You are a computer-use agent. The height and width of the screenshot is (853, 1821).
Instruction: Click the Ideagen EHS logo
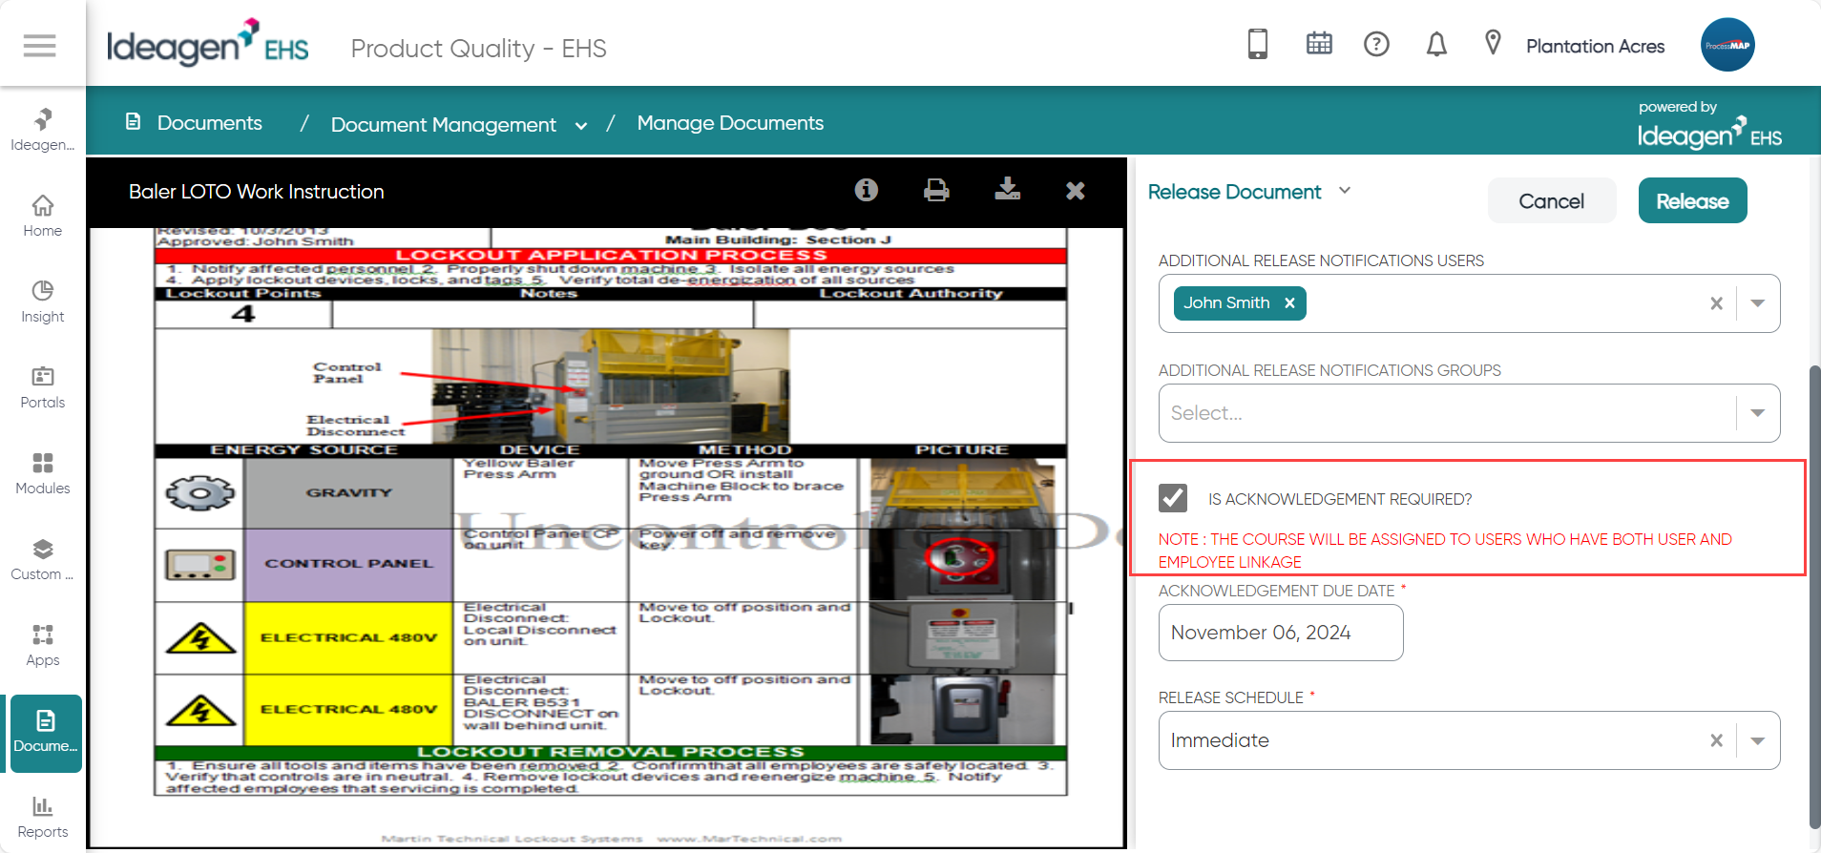[207, 43]
